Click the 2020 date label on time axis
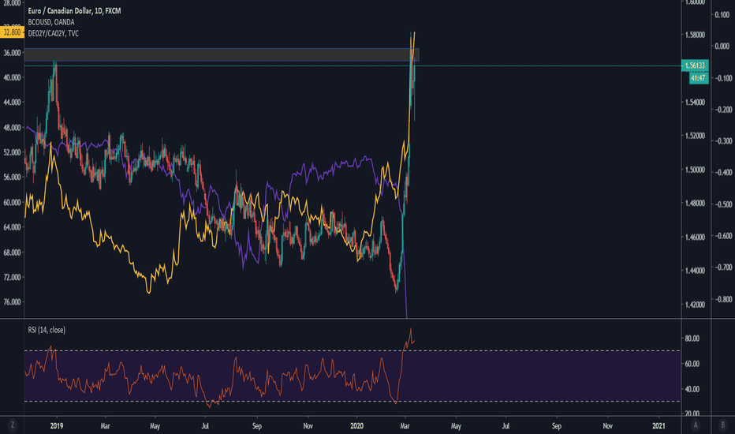This screenshot has width=735, height=434. (x=356, y=426)
